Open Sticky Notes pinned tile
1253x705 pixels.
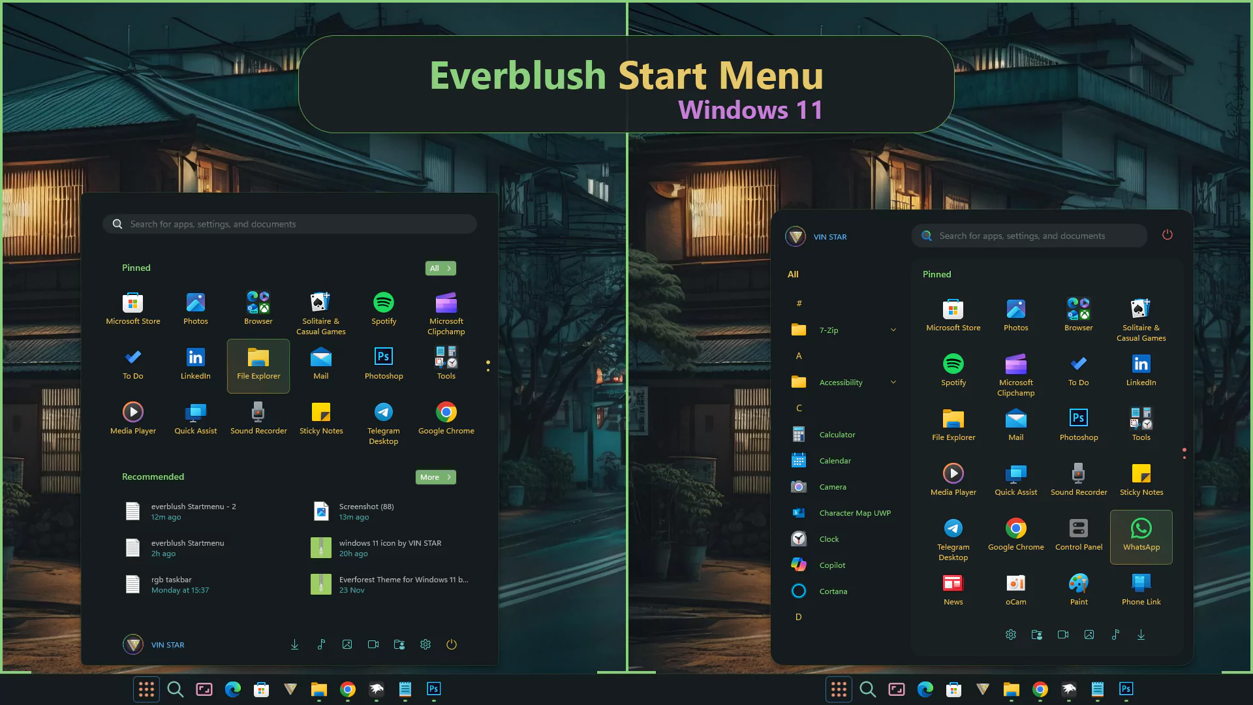[321, 418]
